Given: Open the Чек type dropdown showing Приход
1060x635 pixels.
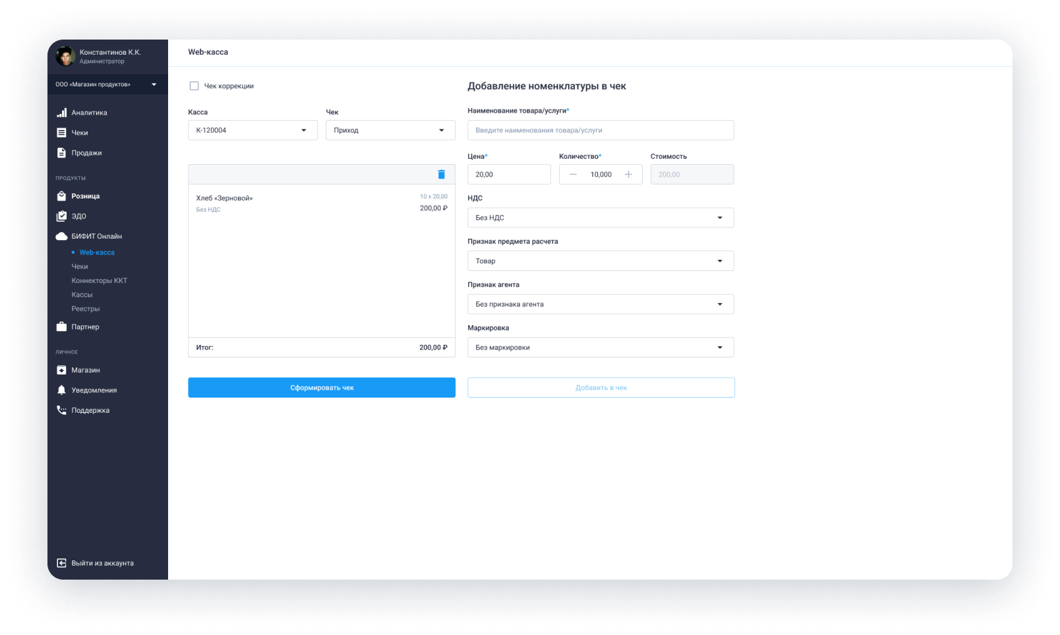Looking at the screenshot, I should click(390, 130).
